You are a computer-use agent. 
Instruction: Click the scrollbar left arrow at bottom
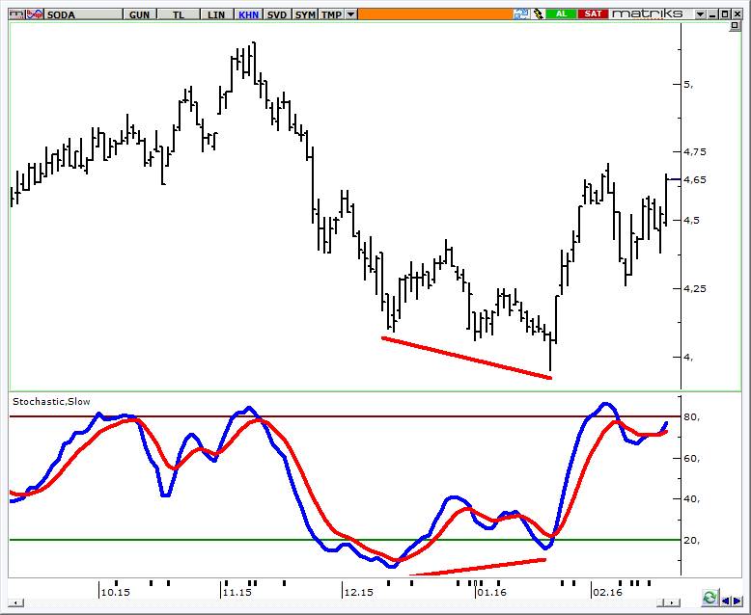pyautogui.click(x=16, y=602)
